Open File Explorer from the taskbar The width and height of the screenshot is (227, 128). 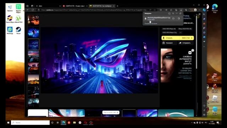point(74,123)
